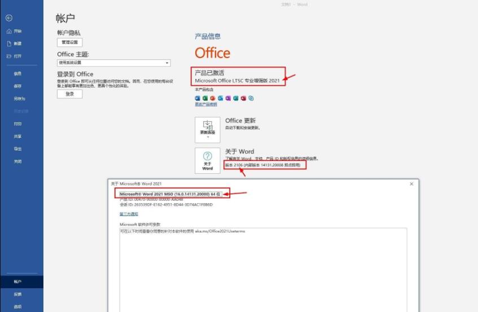Viewport: 478px width, 312px height.
Task: Click inside the license terms text box
Action: (x=263, y=270)
